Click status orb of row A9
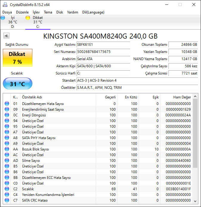Image resolution: width=201 pixels, height=207 pixels. pos(7,143)
